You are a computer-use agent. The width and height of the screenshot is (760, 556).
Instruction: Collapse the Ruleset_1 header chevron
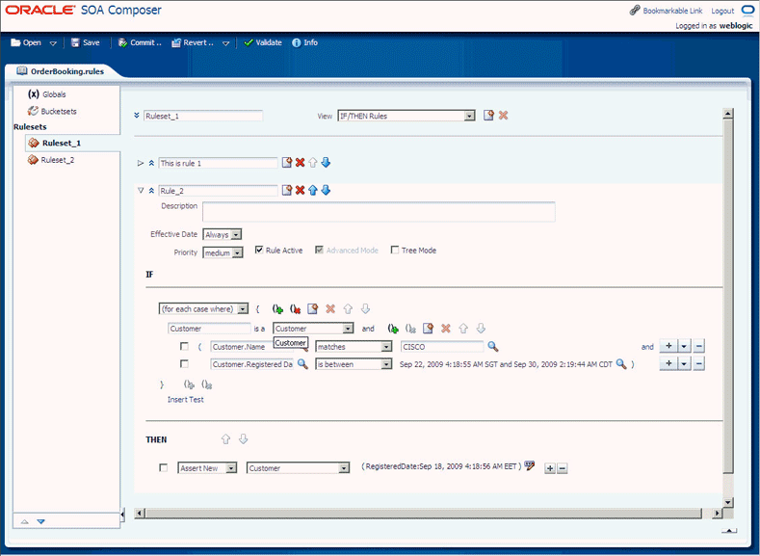click(x=137, y=116)
